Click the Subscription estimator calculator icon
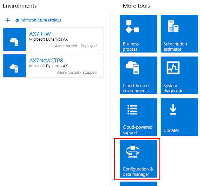 (x=173, y=26)
